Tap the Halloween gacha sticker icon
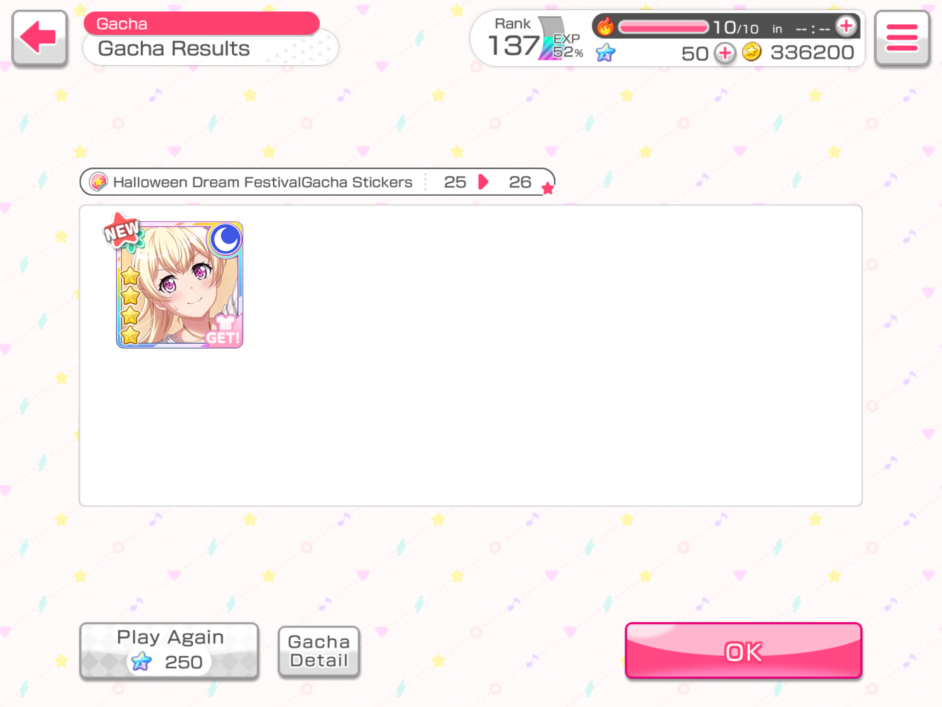 pos(98,182)
